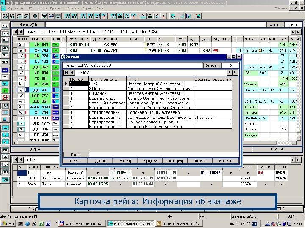
Task: Click the Esc cancel button in the Экипаж dialog
Action: [x=75, y=161]
